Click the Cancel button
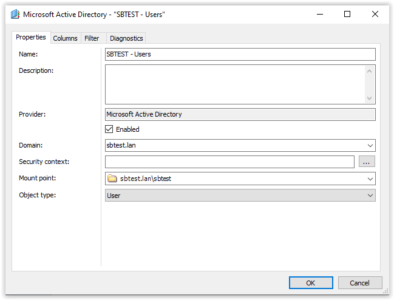The width and height of the screenshot is (394, 300). [360, 283]
